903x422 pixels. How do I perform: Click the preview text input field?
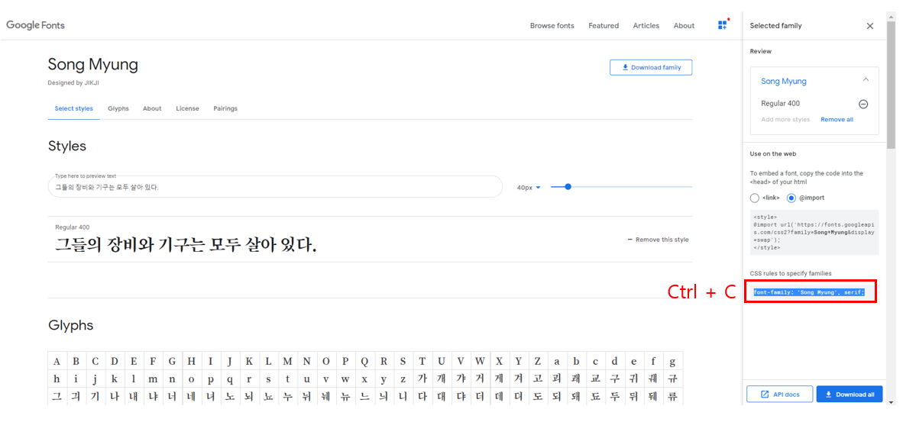[275, 187]
